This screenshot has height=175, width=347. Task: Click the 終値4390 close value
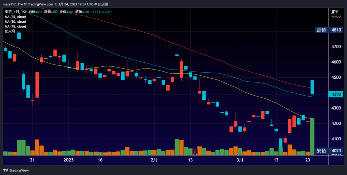[82, 12]
